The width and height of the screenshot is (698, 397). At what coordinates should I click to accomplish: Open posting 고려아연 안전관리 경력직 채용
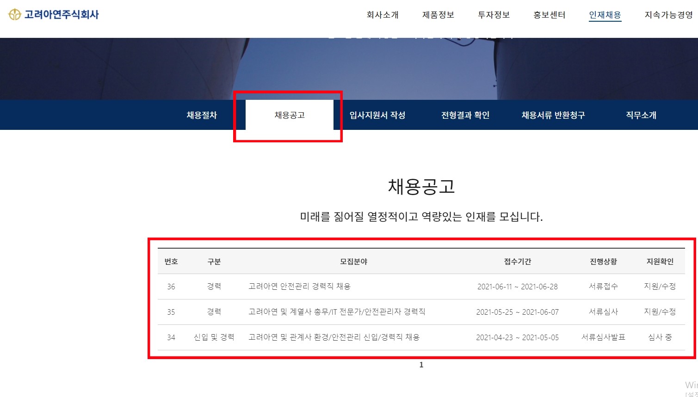[x=299, y=286]
